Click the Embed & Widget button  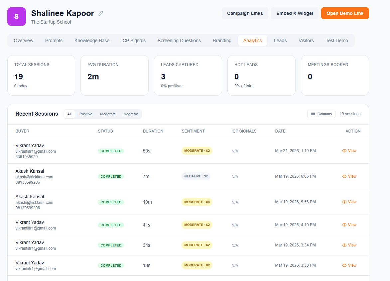point(294,13)
